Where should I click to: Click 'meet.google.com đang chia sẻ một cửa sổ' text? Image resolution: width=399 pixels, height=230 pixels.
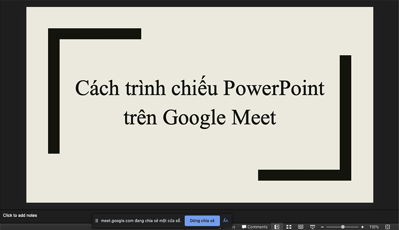141,221
